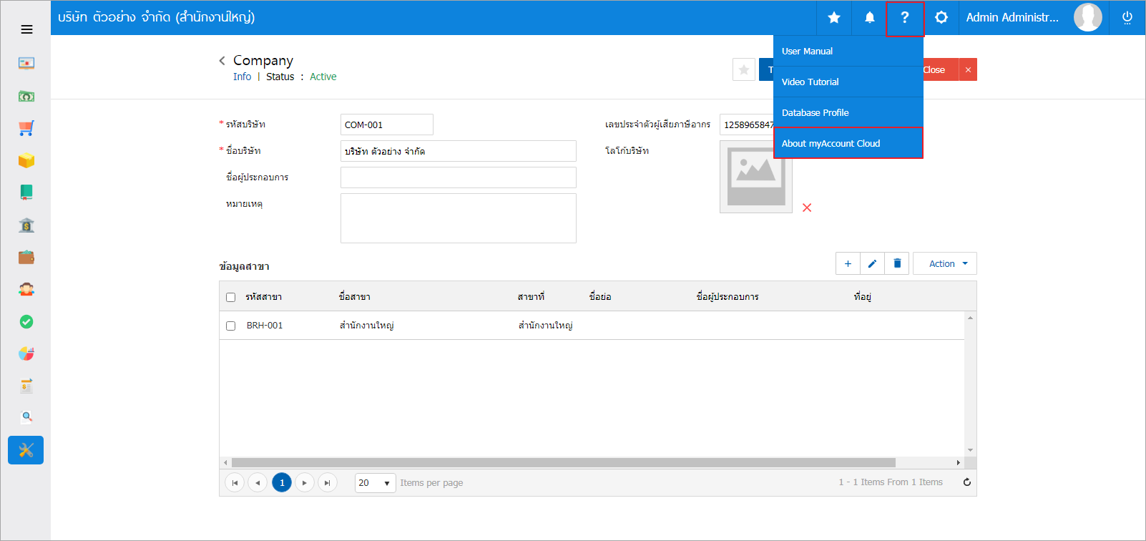Click the empty ชื่อผู้ประกอบการ input field

click(x=459, y=177)
